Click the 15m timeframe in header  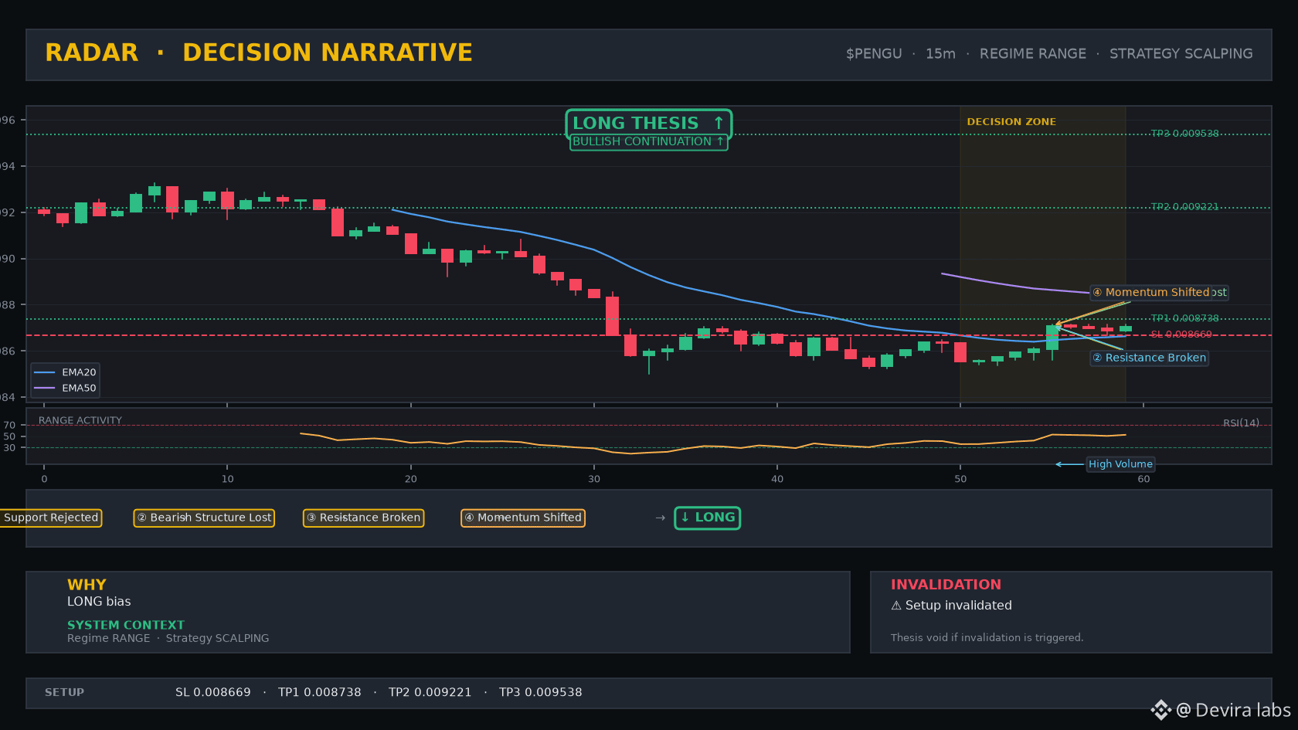(x=940, y=54)
